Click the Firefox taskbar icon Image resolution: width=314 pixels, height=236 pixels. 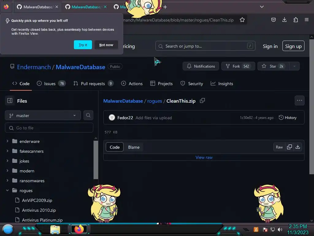pyautogui.click(x=79, y=229)
